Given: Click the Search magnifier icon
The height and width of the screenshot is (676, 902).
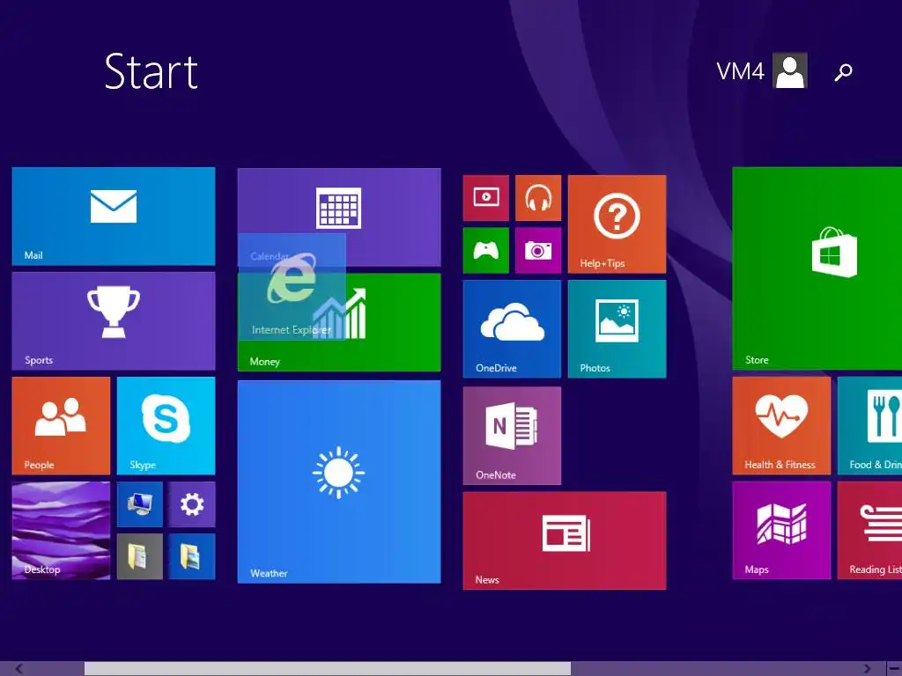Looking at the screenshot, I should tap(843, 72).
